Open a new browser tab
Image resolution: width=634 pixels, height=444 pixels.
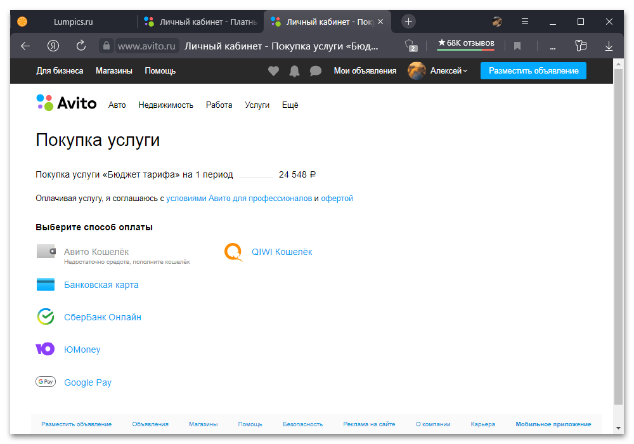coord(408,22)
